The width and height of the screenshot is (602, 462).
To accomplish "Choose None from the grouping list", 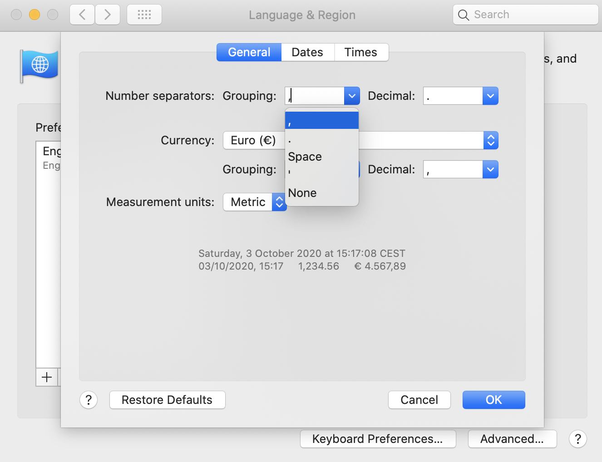I will click(302, 193).
